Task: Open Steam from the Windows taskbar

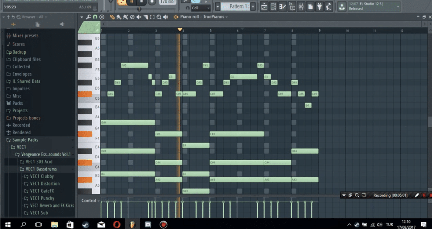Action: point(86,225)
